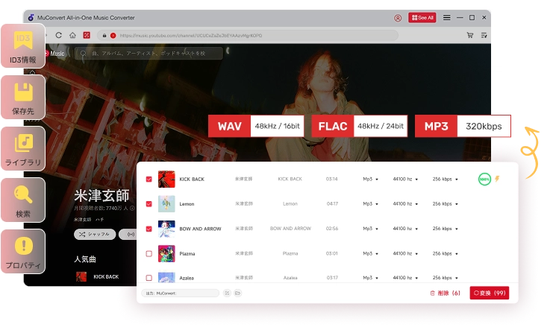Click the KICK BACK album thumbnail

pyautogui.click(x=166, y=180)
